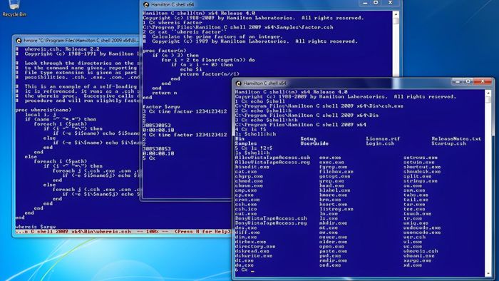This screenshot has width=499, height=281.
Task: Click the 'ver.csh' file name
Action: point(414,237)
